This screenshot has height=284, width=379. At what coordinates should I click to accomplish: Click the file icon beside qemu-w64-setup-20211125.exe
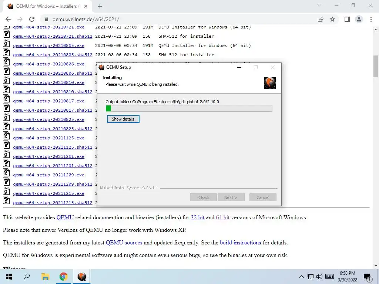(x=6, y=135)
